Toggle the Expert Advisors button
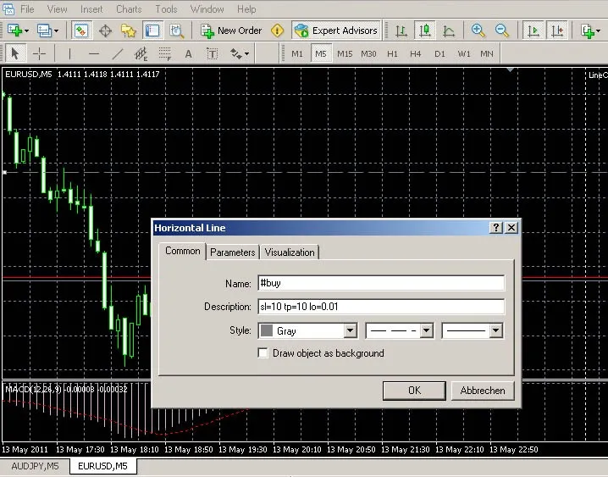 [x=335, y=31]
